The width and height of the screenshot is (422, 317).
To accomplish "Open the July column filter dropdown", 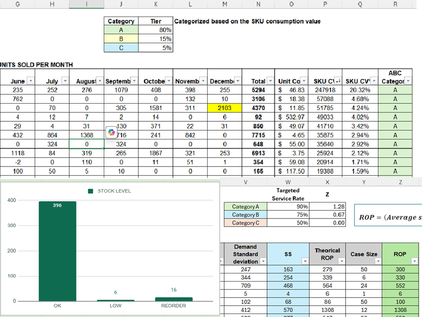I will click(x=65, y=81).
